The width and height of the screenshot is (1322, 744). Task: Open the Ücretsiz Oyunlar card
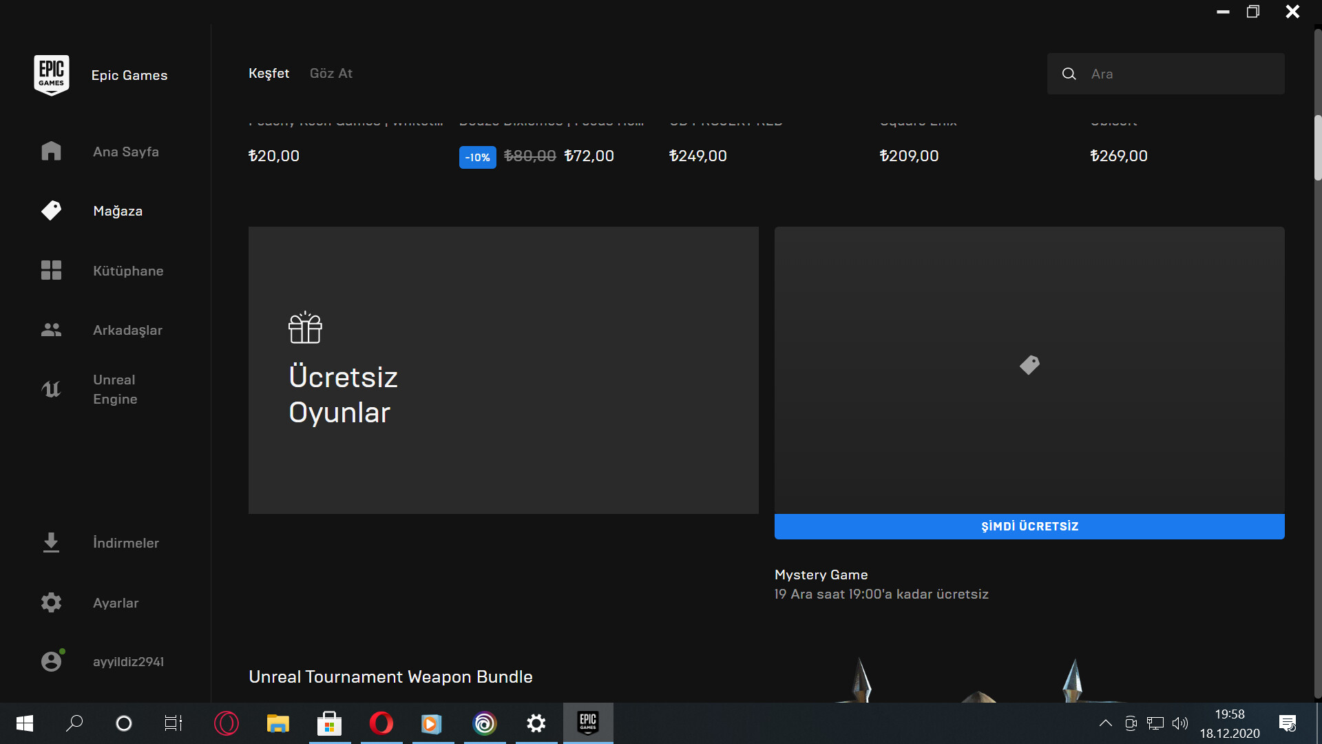coord(503,370)
